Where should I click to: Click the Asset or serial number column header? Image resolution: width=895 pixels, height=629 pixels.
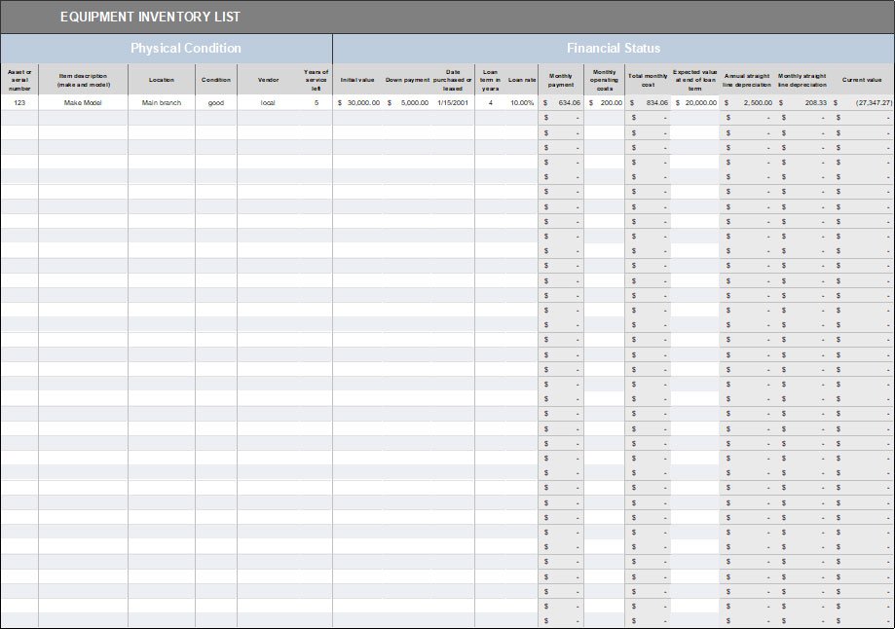(19, 79)
